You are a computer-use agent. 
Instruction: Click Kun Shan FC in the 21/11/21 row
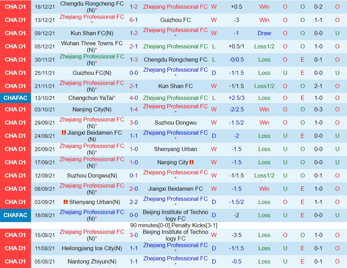coord(175,86)
